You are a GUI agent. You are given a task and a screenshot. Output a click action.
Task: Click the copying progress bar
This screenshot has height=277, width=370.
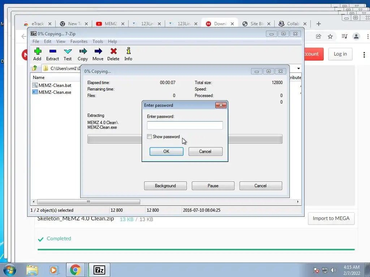click(185, 139)
